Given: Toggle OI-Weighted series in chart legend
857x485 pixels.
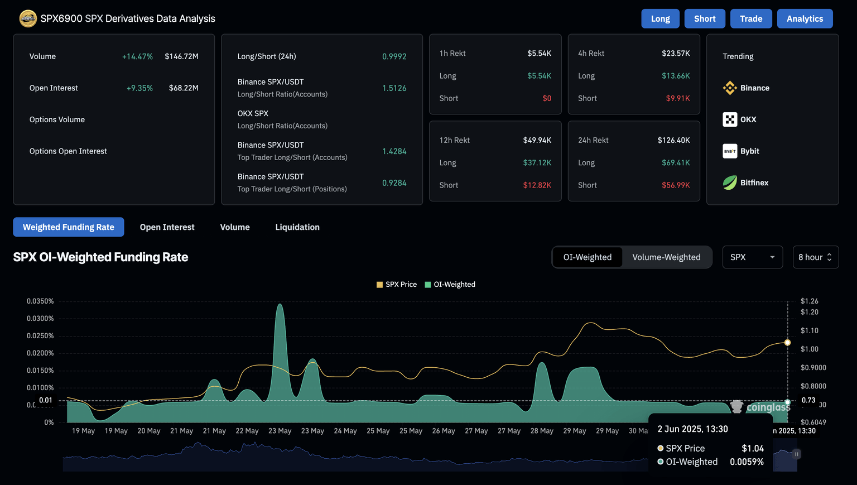Looking at the screenshot, I should point(450,285).
